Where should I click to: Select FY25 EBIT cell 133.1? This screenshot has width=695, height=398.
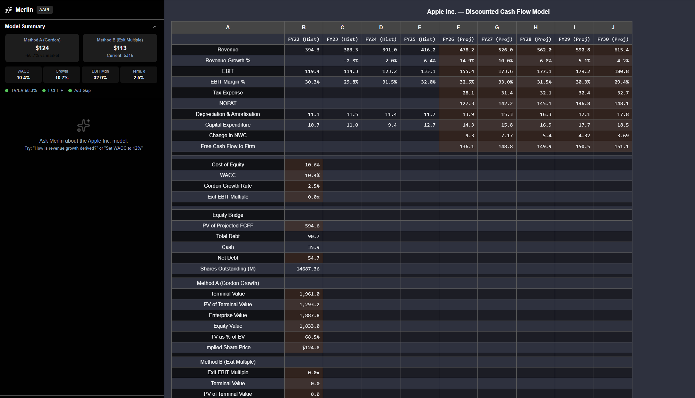[x=420, y=71]
